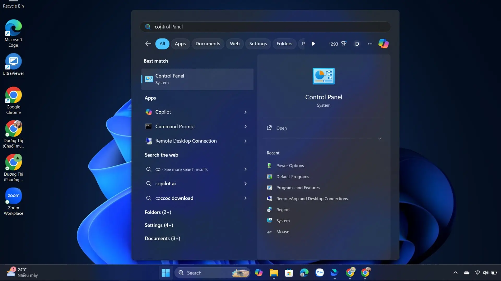The image size is (501, 281).
Task: Open the three-dots more options menu
Action: pos(370,44)
